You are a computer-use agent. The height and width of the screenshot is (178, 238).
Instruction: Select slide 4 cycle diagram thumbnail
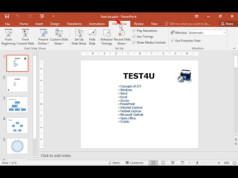coord(17,125)
